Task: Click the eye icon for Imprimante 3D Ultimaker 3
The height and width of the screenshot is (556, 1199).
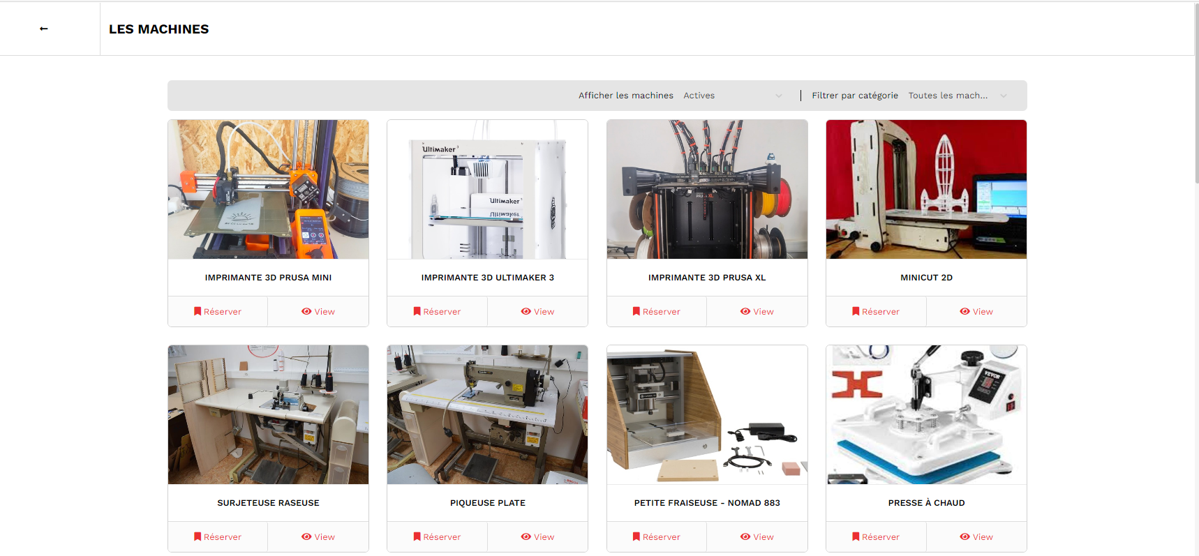Action: coord(526,311)
